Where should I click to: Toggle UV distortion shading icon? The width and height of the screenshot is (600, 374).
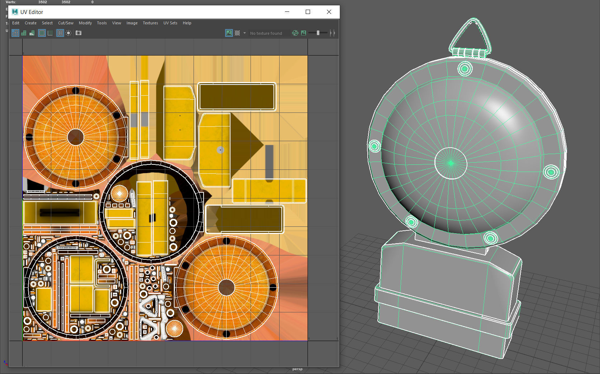pos(32,33)
